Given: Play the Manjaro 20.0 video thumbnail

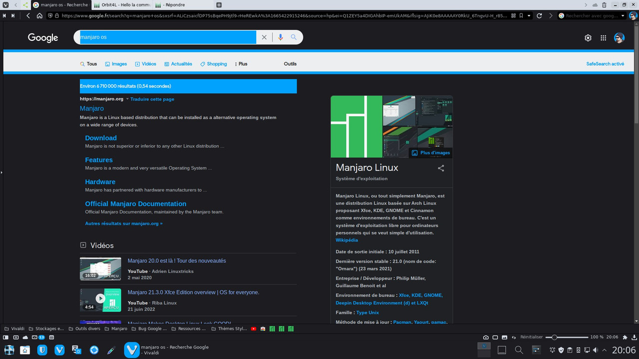Looking at the screenshot, I should click(100, 268).
